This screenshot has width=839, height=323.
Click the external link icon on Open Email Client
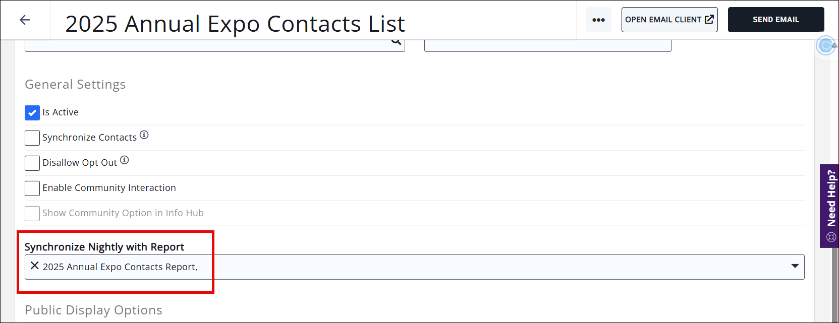point(708,19)
